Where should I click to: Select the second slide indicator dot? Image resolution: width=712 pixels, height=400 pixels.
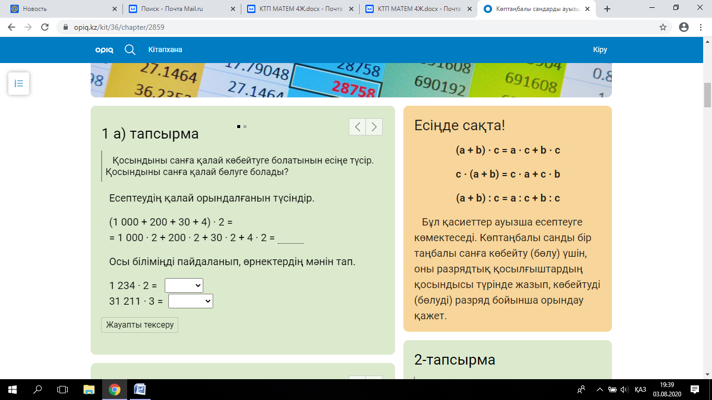245,127
